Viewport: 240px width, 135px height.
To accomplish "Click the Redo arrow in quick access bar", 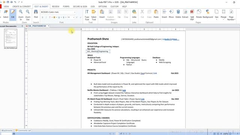I will 19,2.
